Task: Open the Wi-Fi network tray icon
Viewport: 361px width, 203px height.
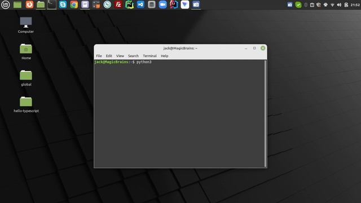Action: click(332, 5)
